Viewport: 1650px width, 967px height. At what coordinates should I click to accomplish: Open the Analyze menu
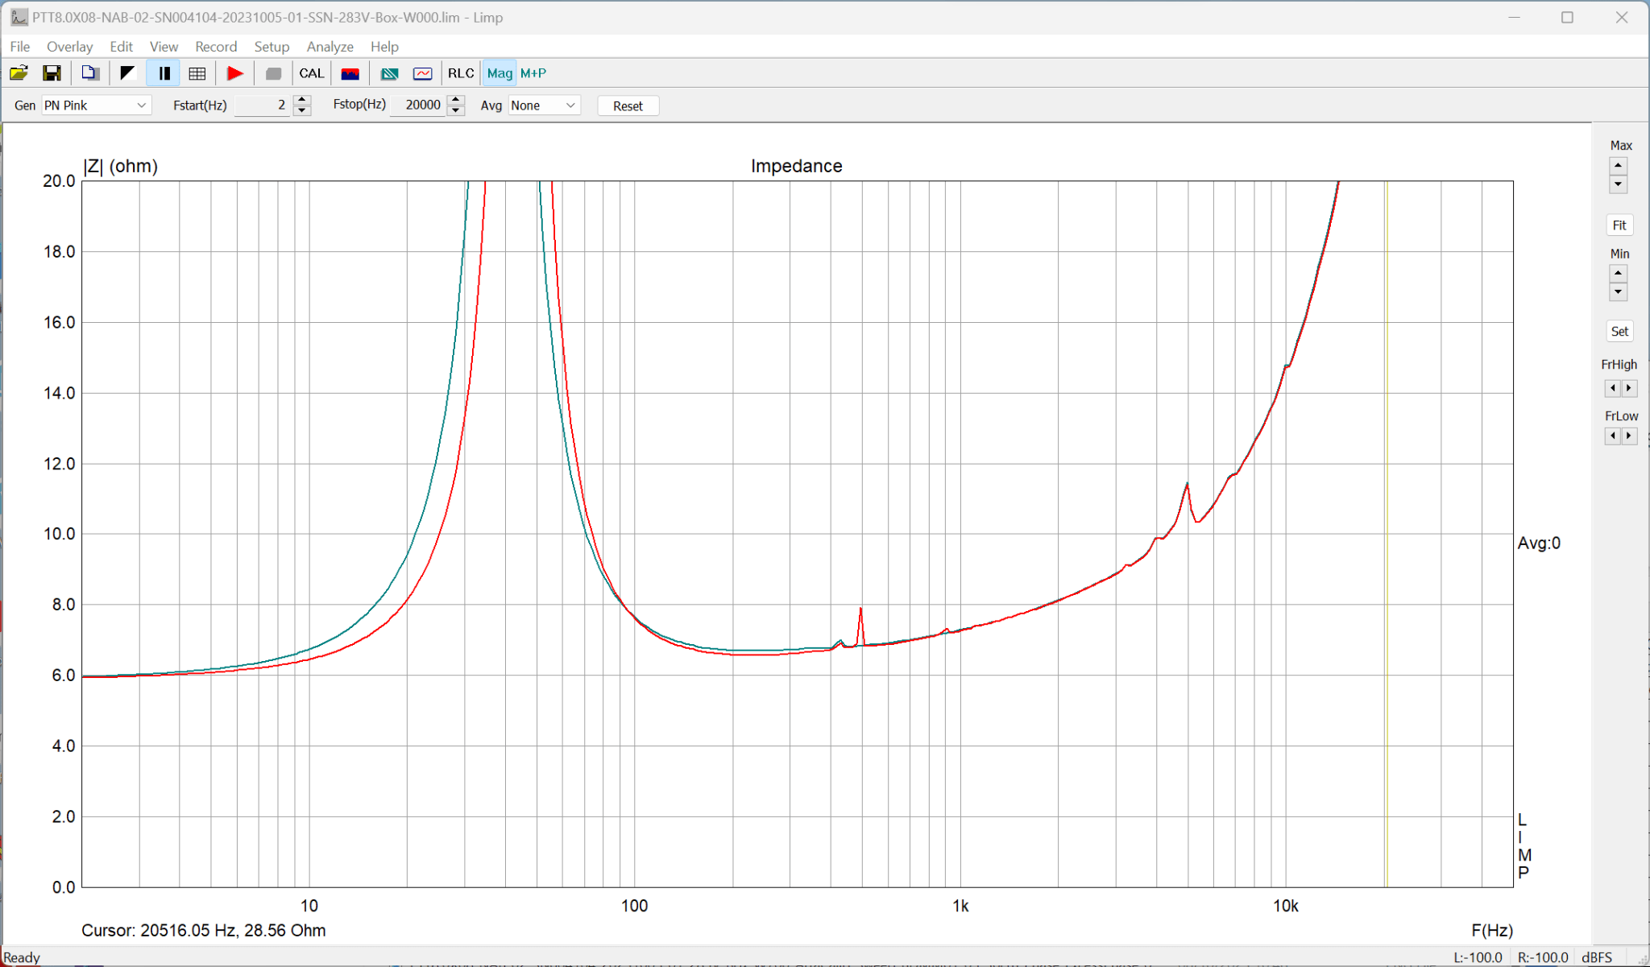tap(330, 47)
